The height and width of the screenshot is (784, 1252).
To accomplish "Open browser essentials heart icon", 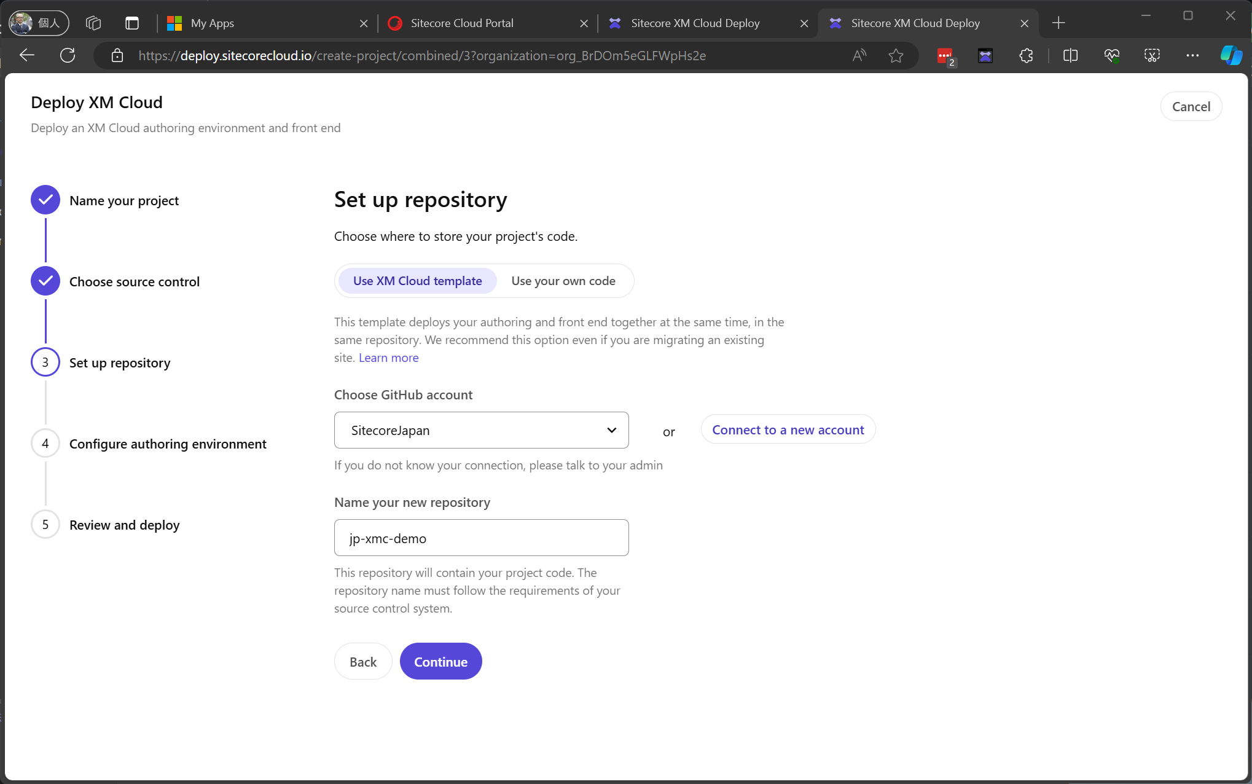I will (x=1111, y=55).
